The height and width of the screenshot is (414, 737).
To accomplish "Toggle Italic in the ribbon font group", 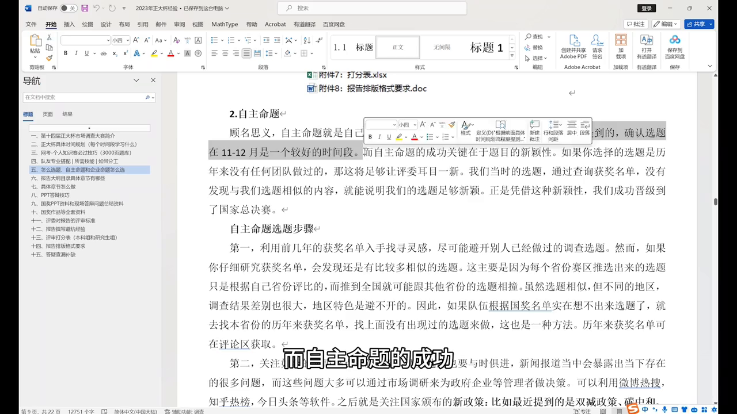I will point(76,53).
